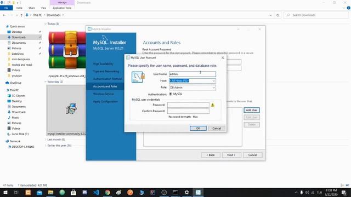Open This PC in navigation pane
351x197 pixels.
point(14,90)
